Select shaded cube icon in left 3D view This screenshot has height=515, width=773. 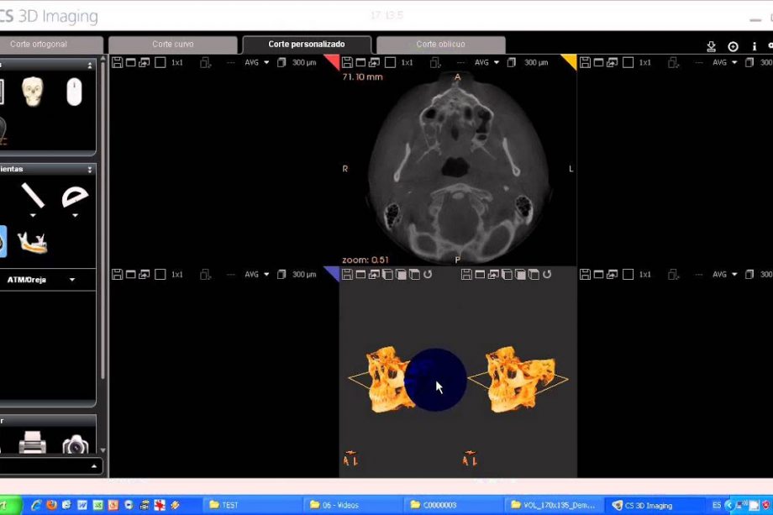pyautogui.click(x=401, y=275)
